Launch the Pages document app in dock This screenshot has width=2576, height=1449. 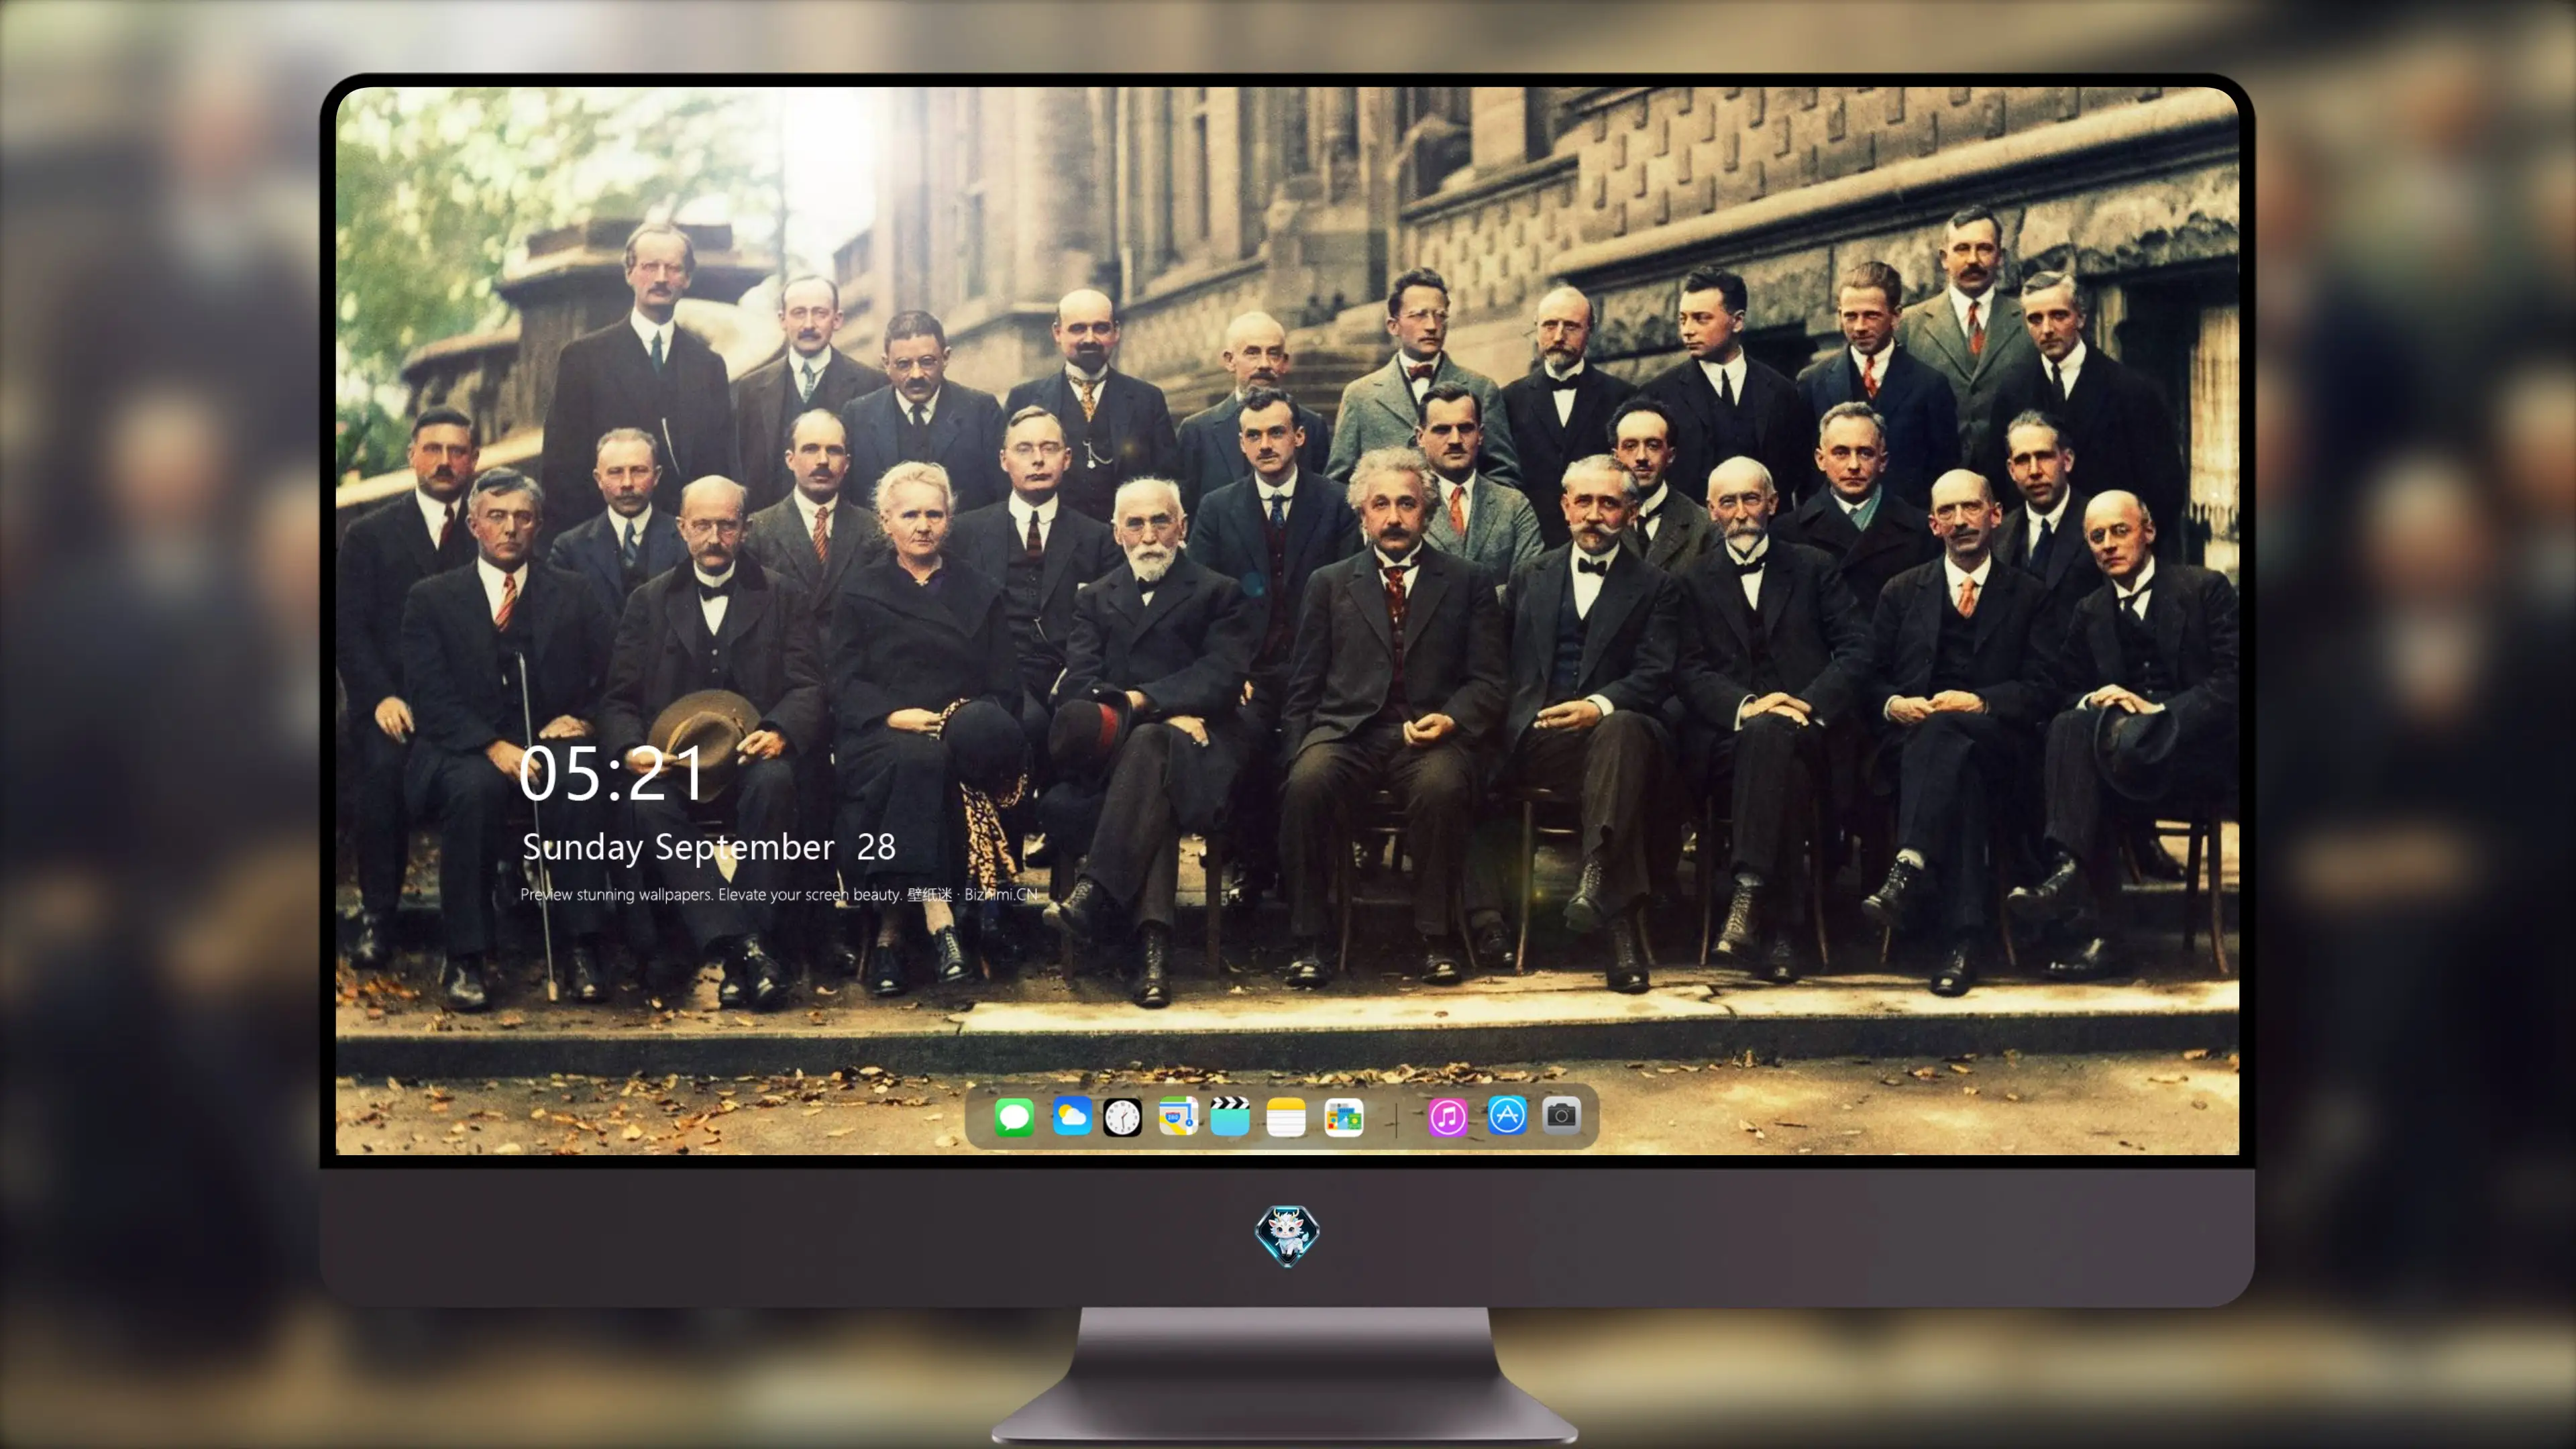coord(1343,1117)
